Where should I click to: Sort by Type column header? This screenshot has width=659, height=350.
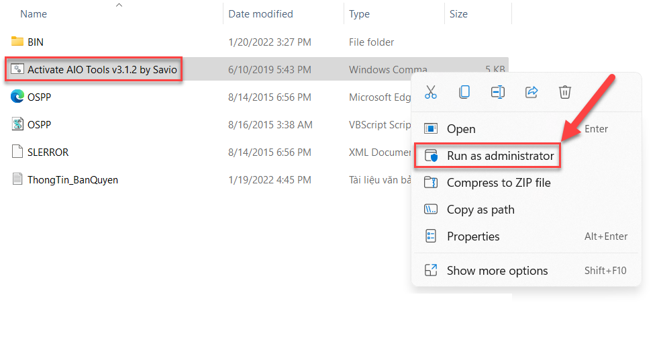(x=360, y=13)
